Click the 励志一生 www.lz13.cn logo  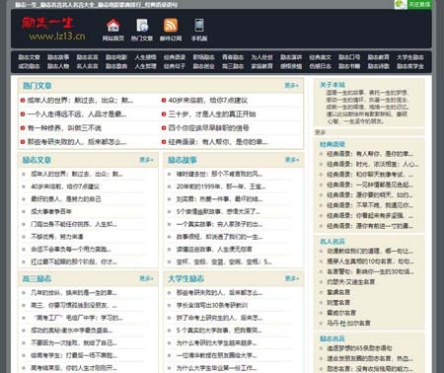(53, 29)
